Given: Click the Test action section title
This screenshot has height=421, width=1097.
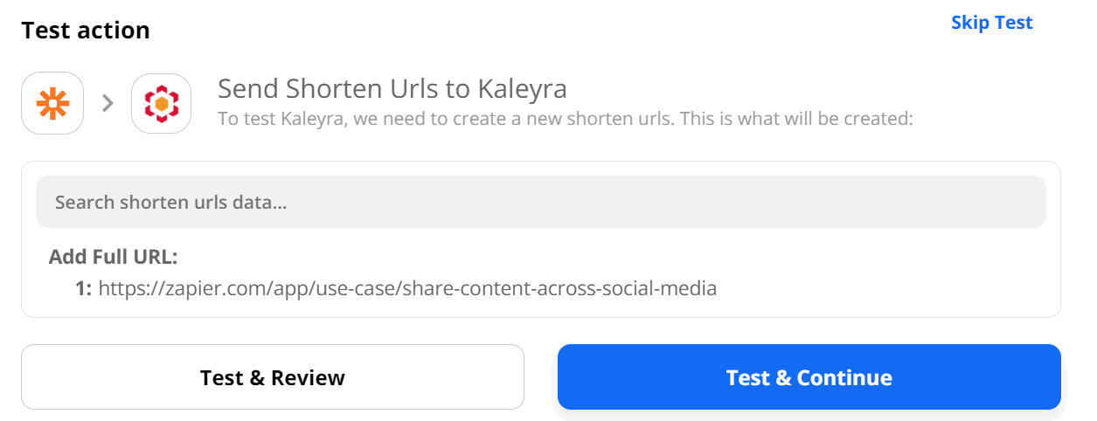Looking at the screenshot, I should (86, 30).
